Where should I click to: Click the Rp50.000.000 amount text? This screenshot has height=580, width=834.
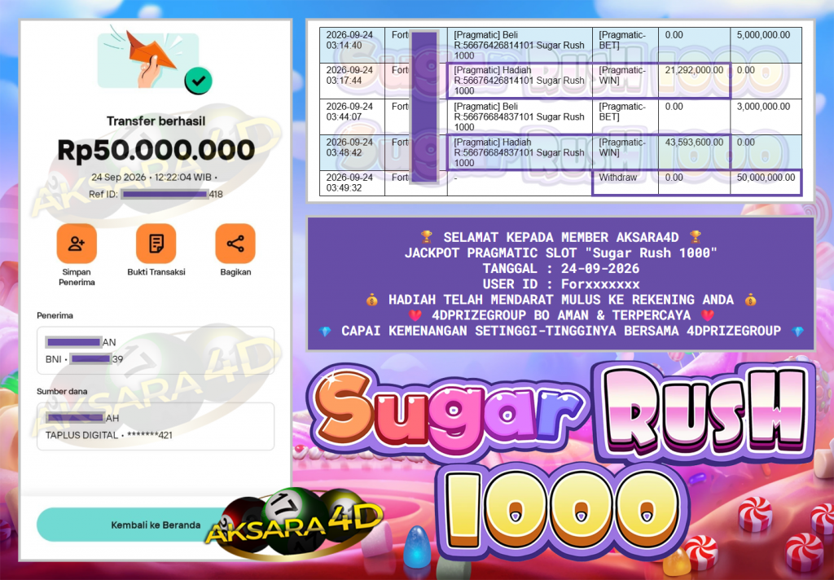click(156, 150)
